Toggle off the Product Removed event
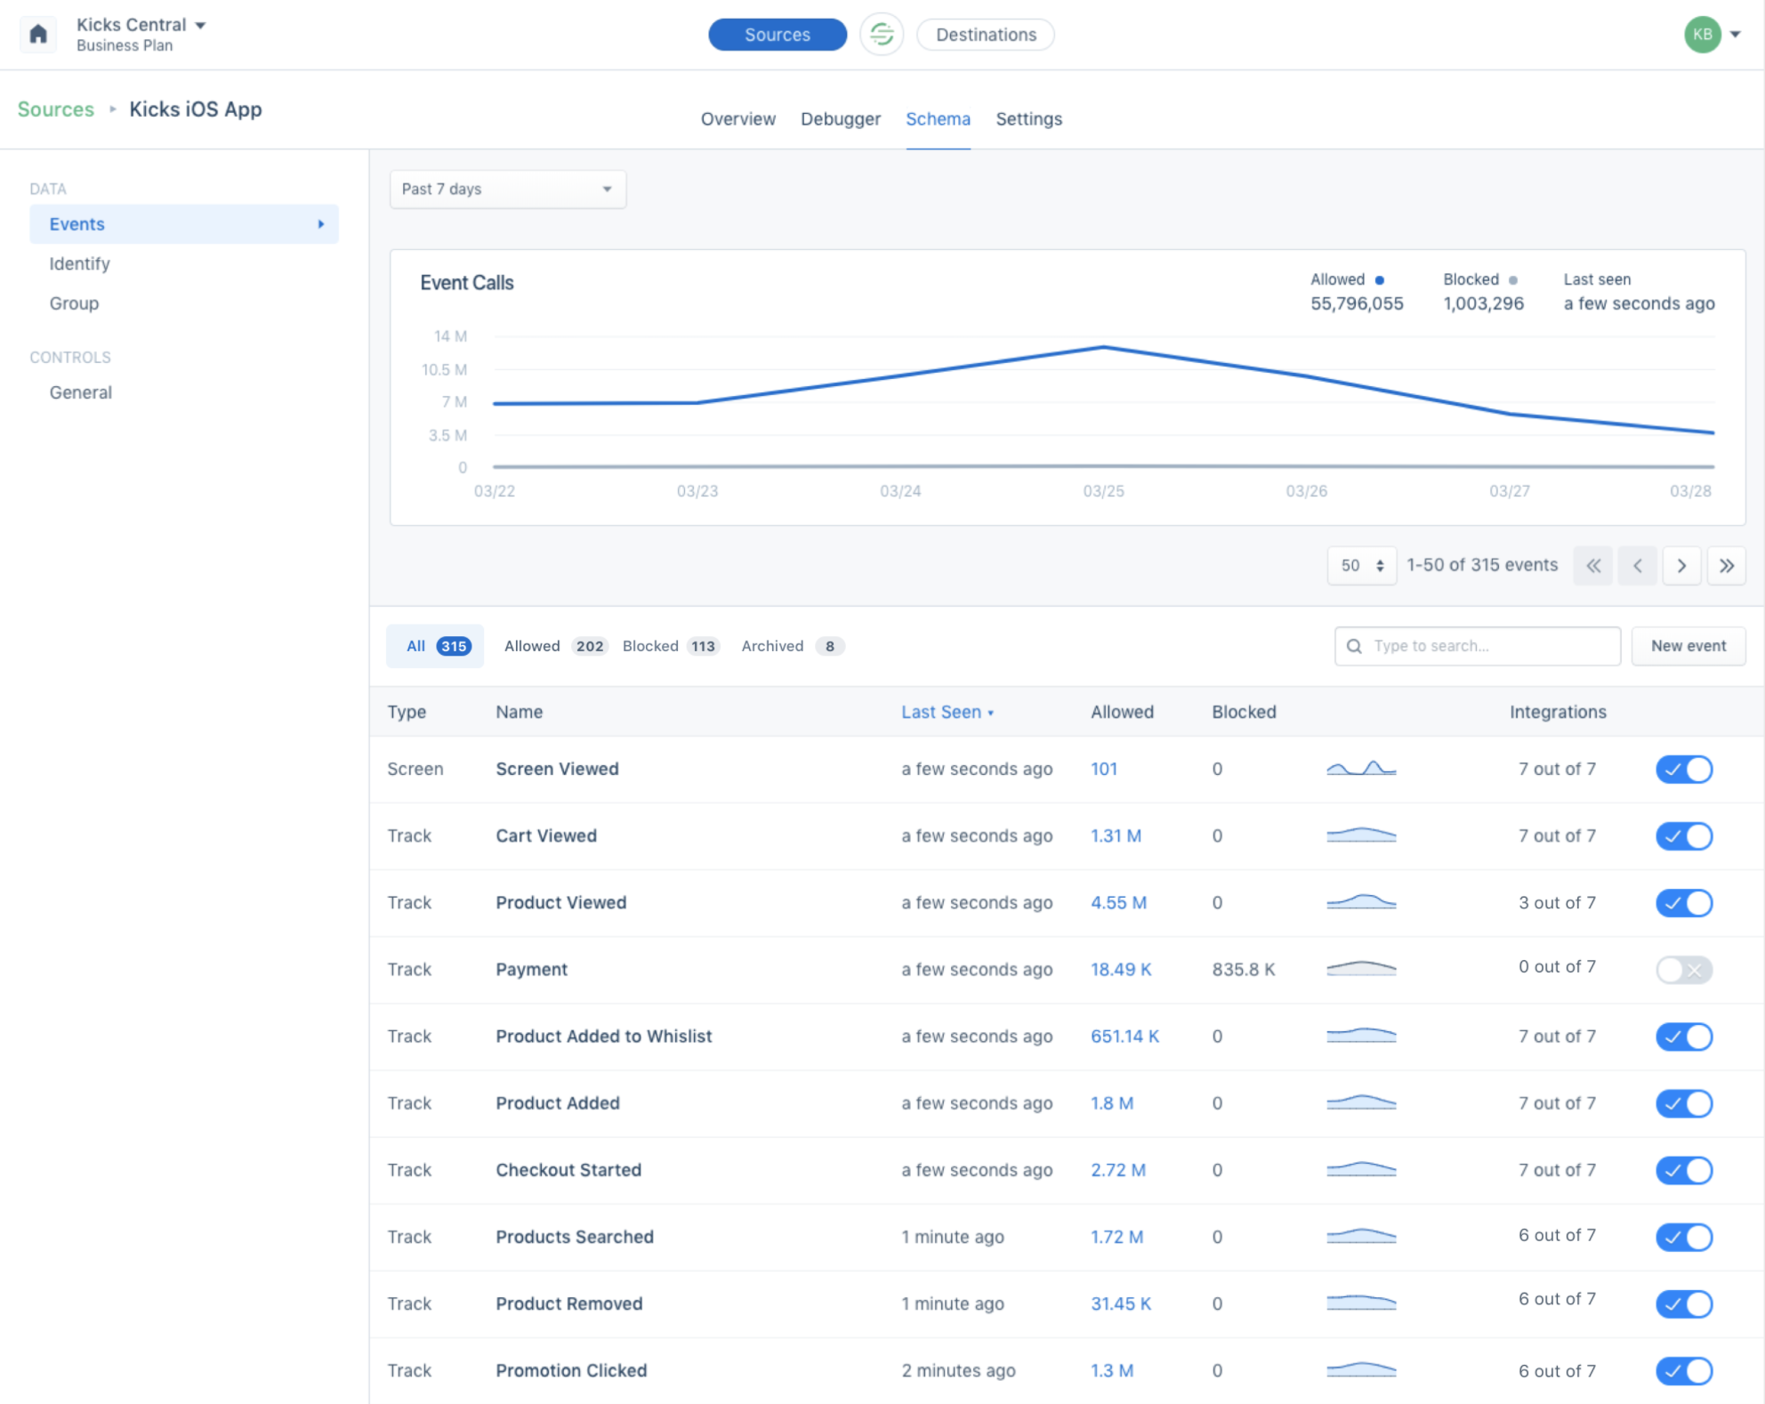 [x=1683, y=1304]
